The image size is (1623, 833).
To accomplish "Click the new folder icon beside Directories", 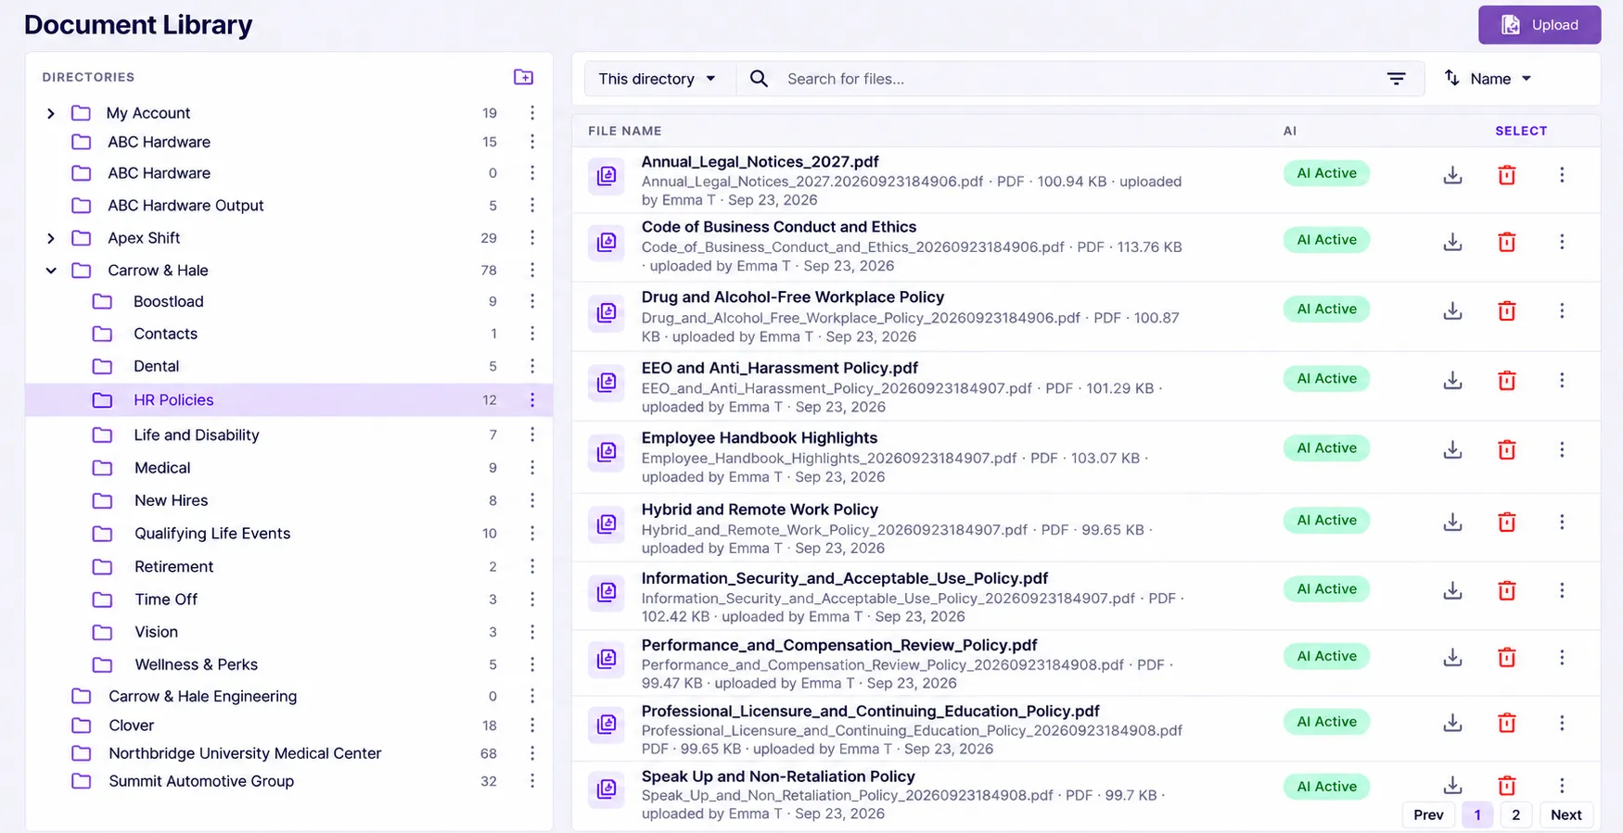I will [x=523, y=77].
